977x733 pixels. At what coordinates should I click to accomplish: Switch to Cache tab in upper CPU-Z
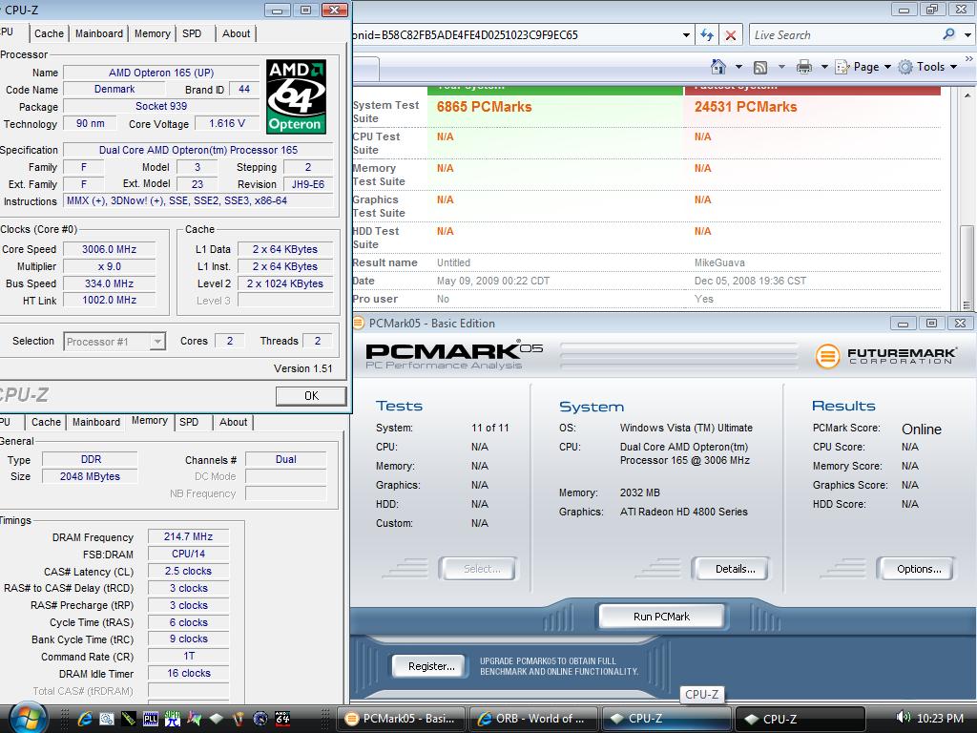coord(49,33)
